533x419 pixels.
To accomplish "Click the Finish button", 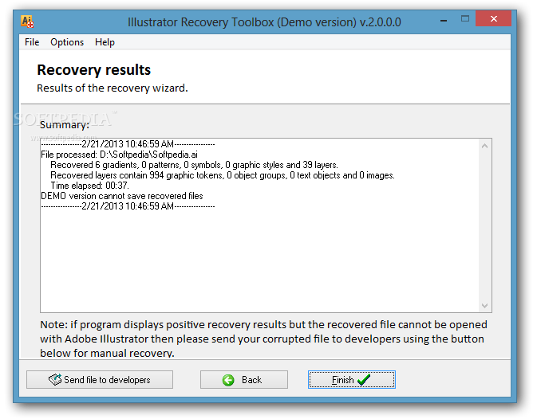I will [x=352, y=380].
